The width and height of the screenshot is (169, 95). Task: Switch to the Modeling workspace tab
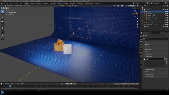coord(32,3)
